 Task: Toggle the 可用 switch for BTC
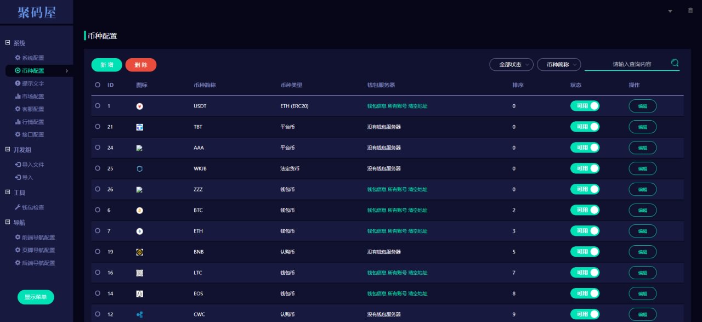[585, 210]
